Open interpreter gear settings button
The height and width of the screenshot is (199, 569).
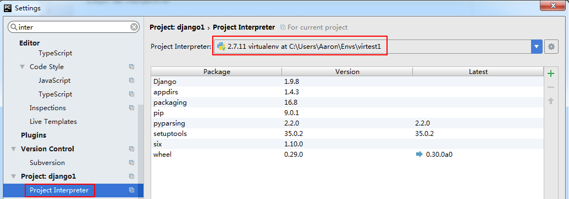coord(551,47)
